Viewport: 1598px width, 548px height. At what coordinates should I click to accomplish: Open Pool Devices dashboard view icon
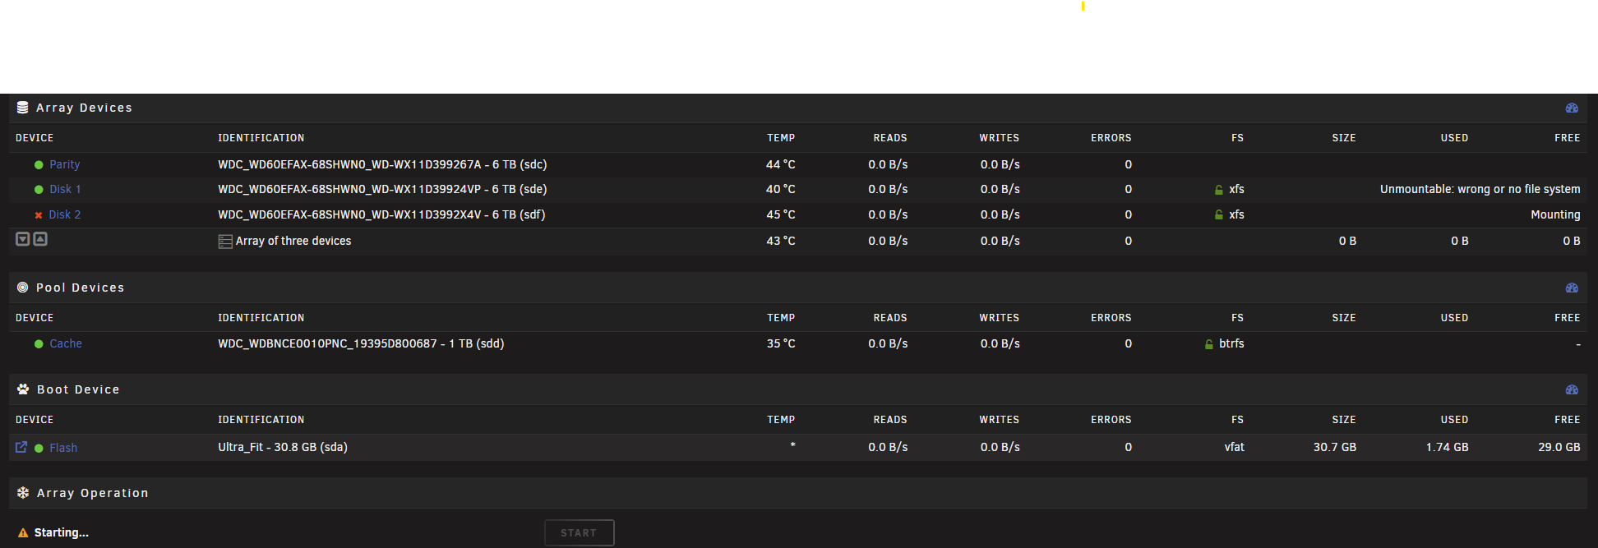click(x=1572, y=288)
